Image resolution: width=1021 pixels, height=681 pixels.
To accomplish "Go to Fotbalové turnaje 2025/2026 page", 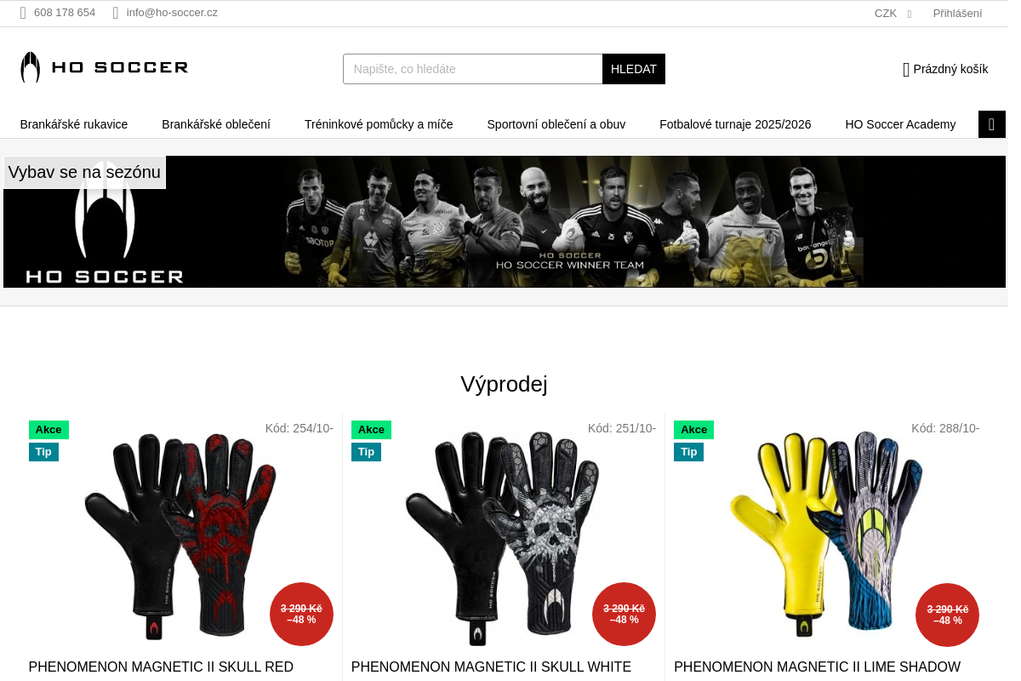I will 735,124.
